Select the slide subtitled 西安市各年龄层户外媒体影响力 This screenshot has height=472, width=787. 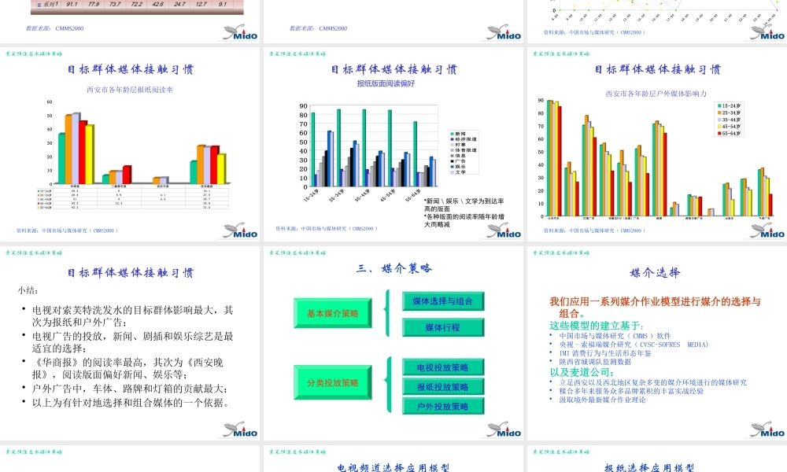click(657, 144)
